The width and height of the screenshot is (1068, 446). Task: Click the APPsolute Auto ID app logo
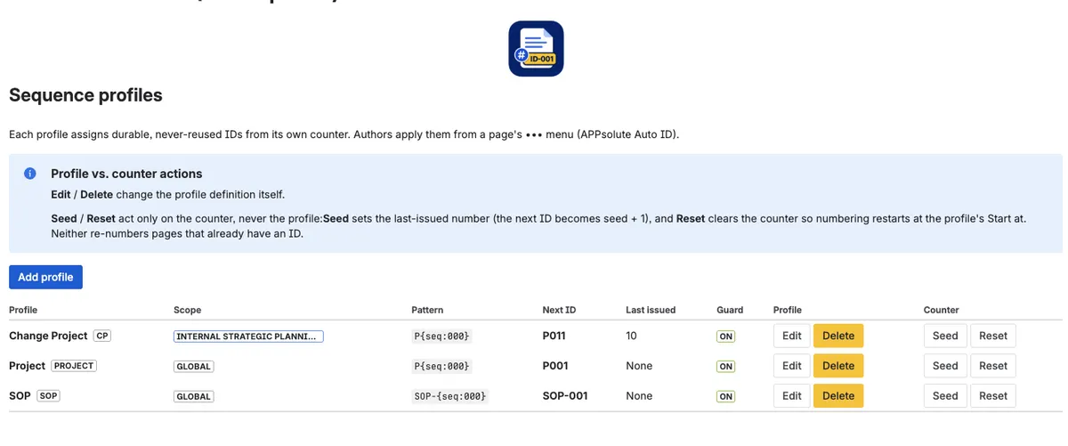point(536,49)
